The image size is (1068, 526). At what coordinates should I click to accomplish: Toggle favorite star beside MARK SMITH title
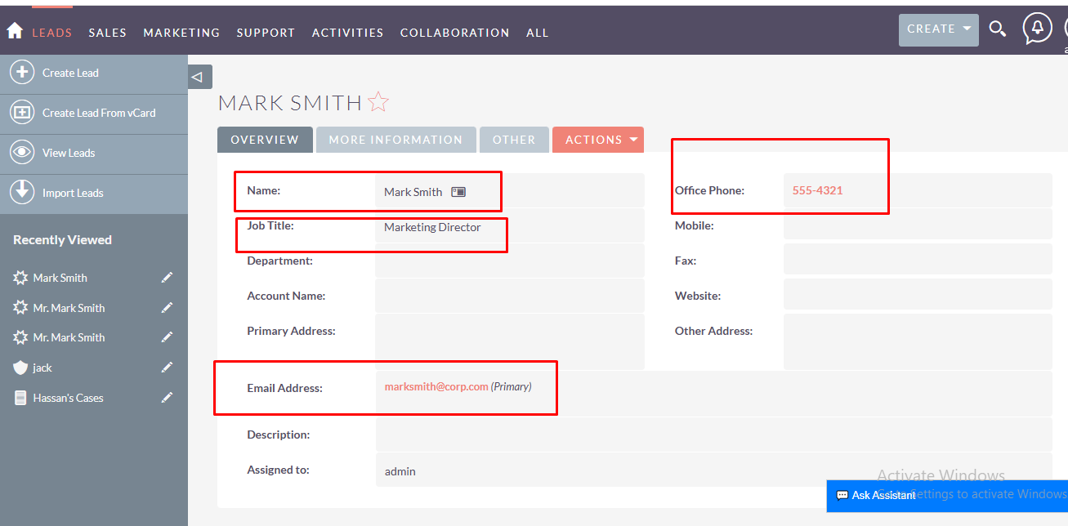(x=378, y=102)
